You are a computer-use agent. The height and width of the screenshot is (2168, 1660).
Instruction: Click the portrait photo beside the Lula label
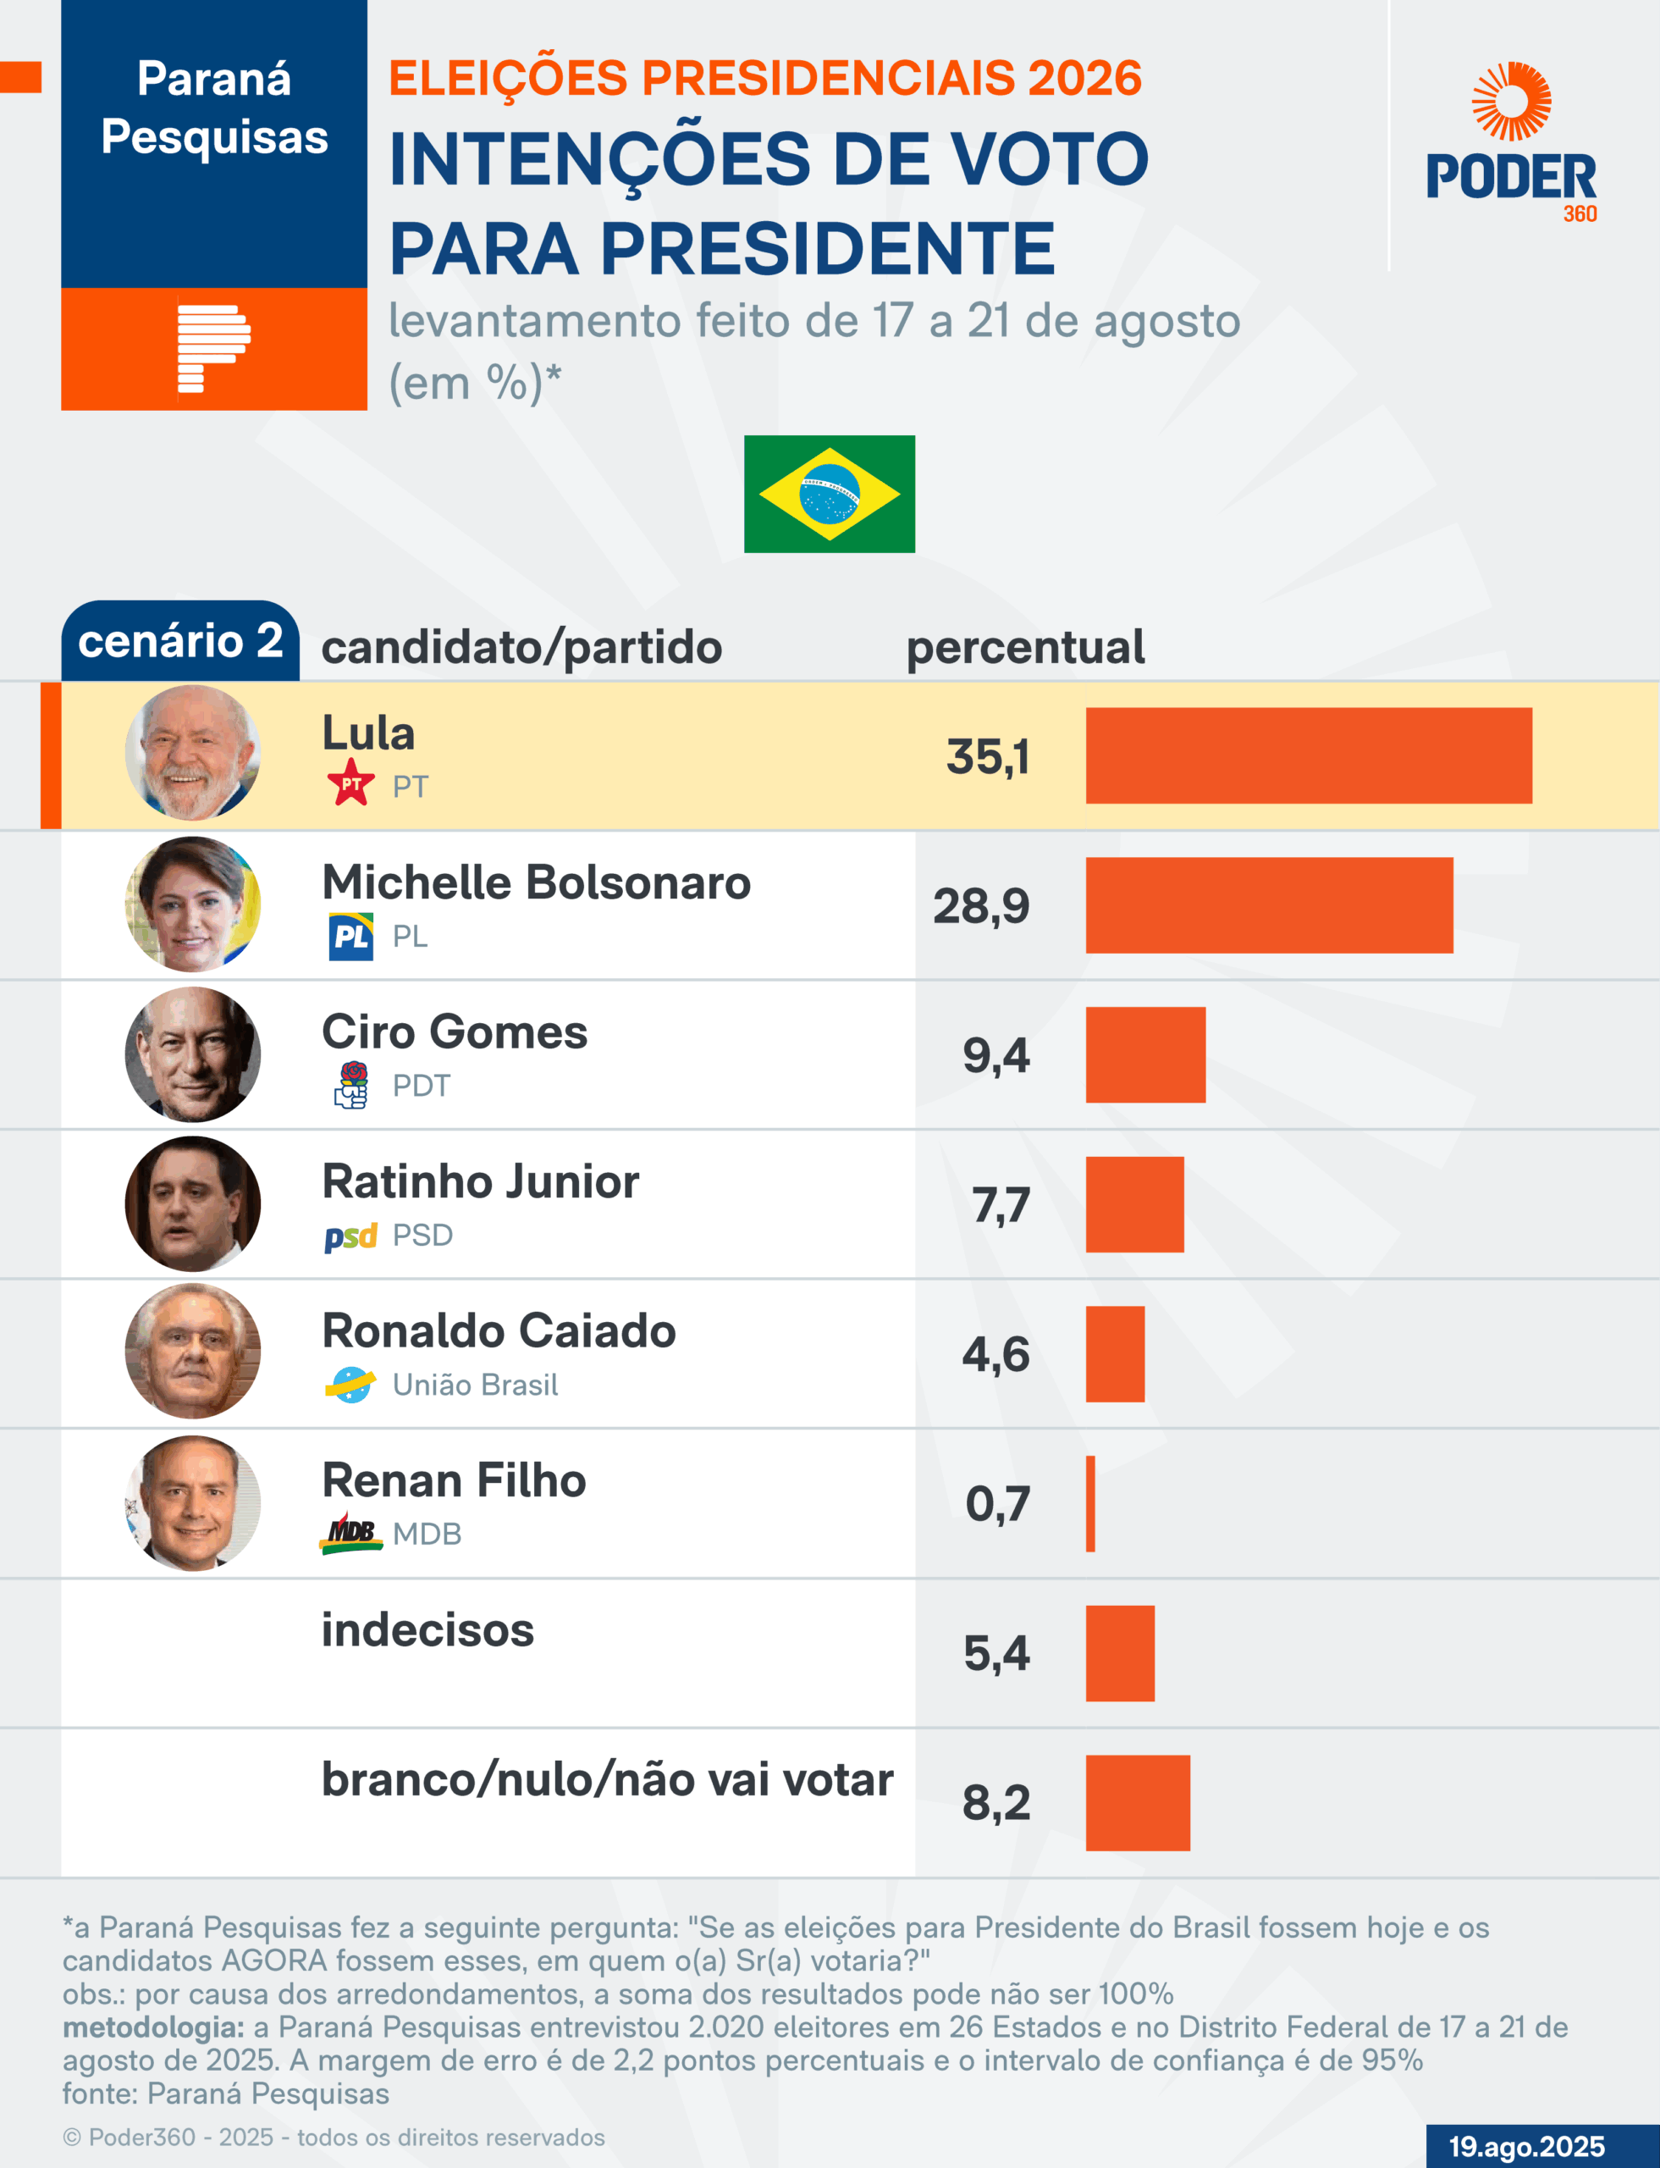coord(193,754)
